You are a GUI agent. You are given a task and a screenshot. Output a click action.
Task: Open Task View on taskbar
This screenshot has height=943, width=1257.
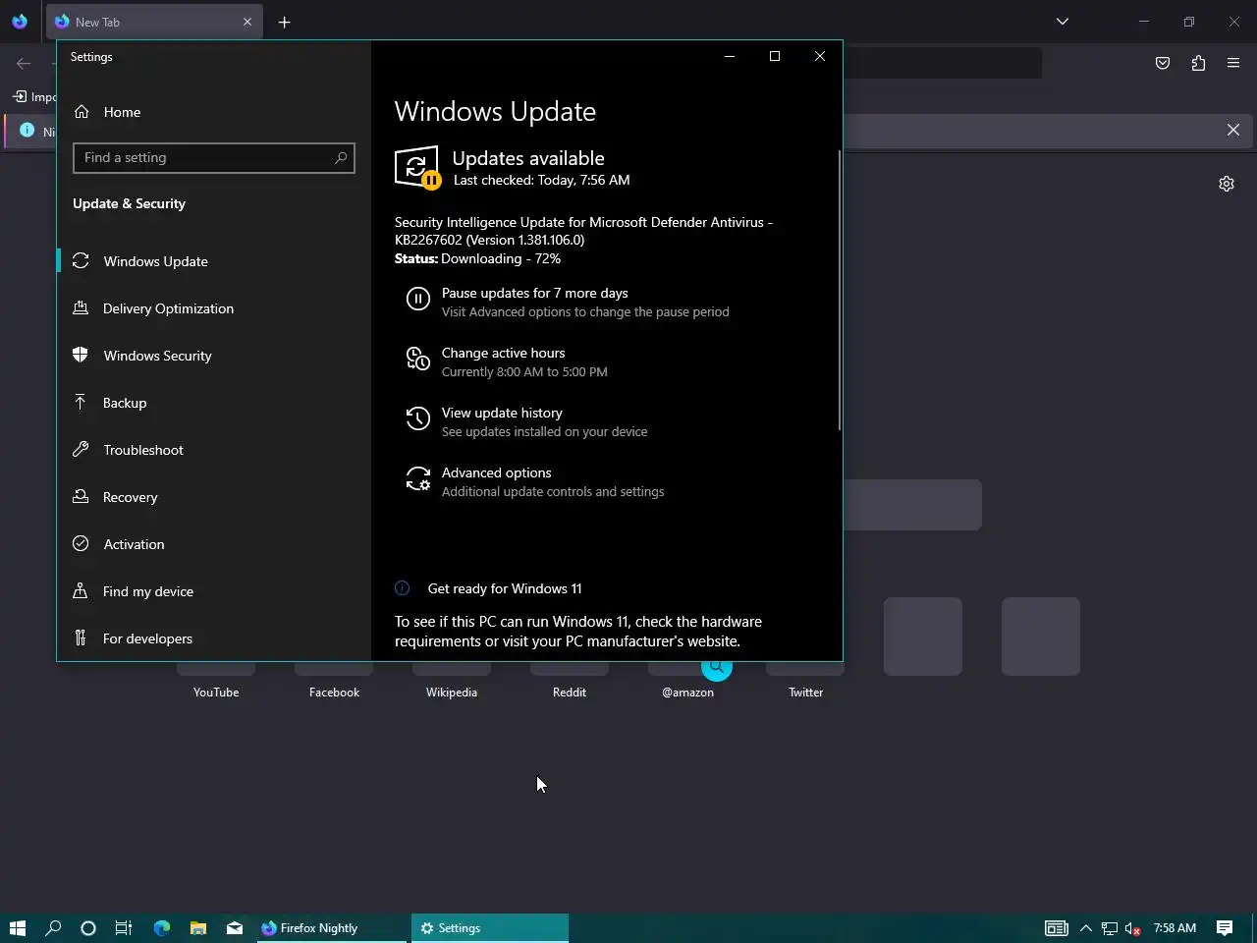pyautogui.click(x=124, y=927)
